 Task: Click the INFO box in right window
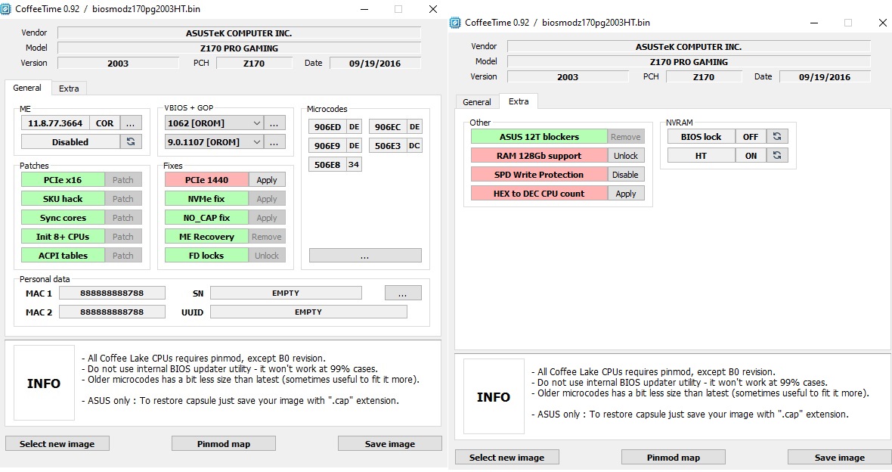(494, 397)
